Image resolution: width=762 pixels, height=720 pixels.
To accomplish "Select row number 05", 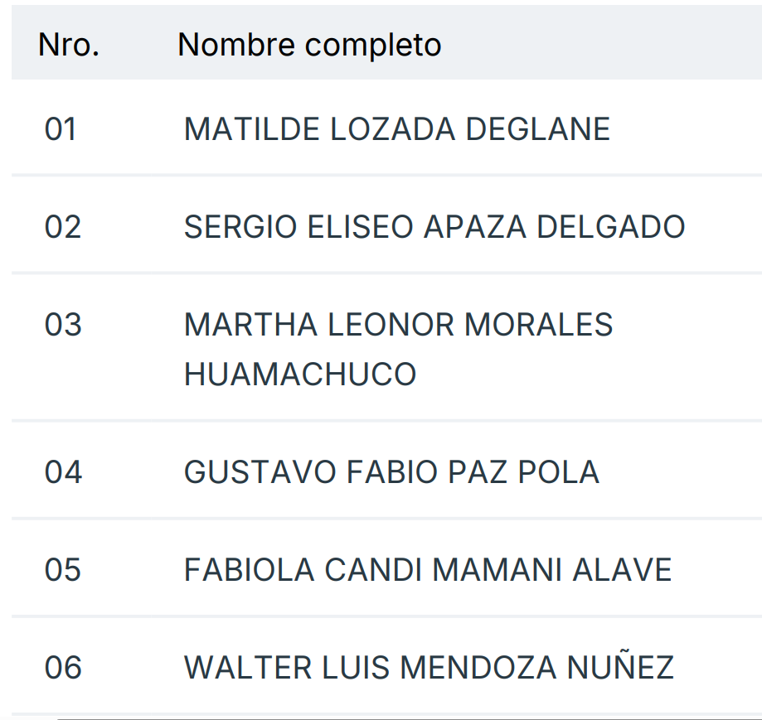I will (63, 570).
